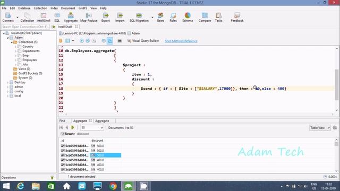Collapse the Adam database node

tap(7, 38)
